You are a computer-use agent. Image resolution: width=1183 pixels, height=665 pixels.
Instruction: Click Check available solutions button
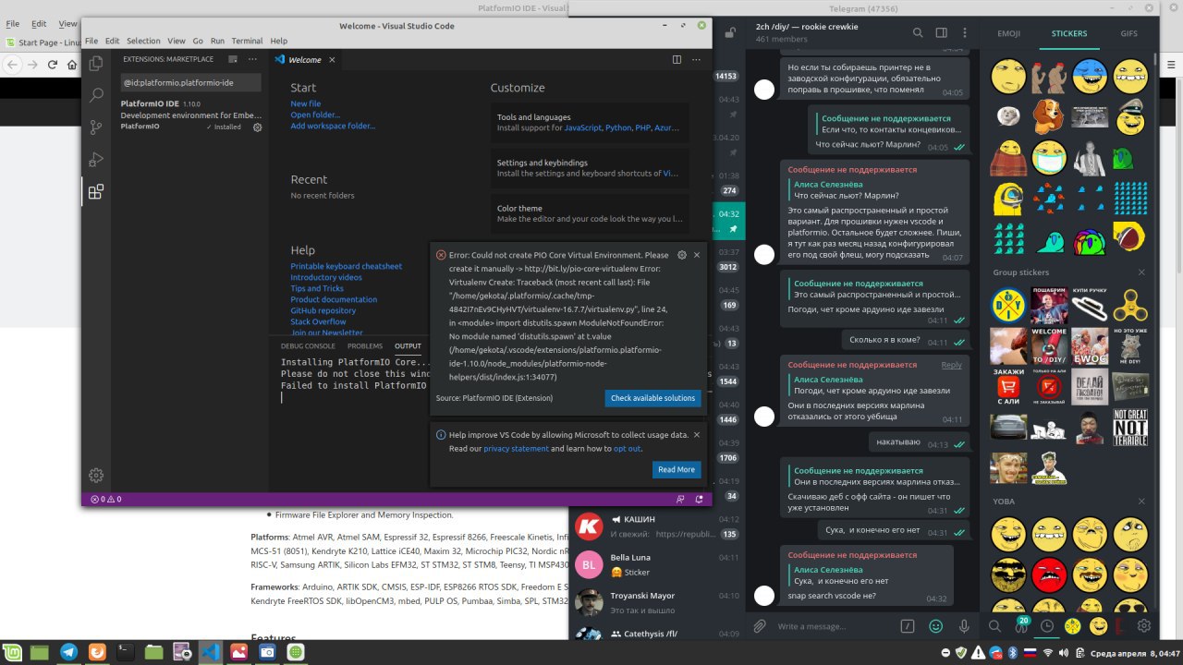(x=652, y=398)
